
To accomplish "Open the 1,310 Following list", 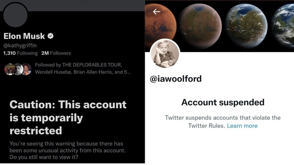I will point(20,53).
